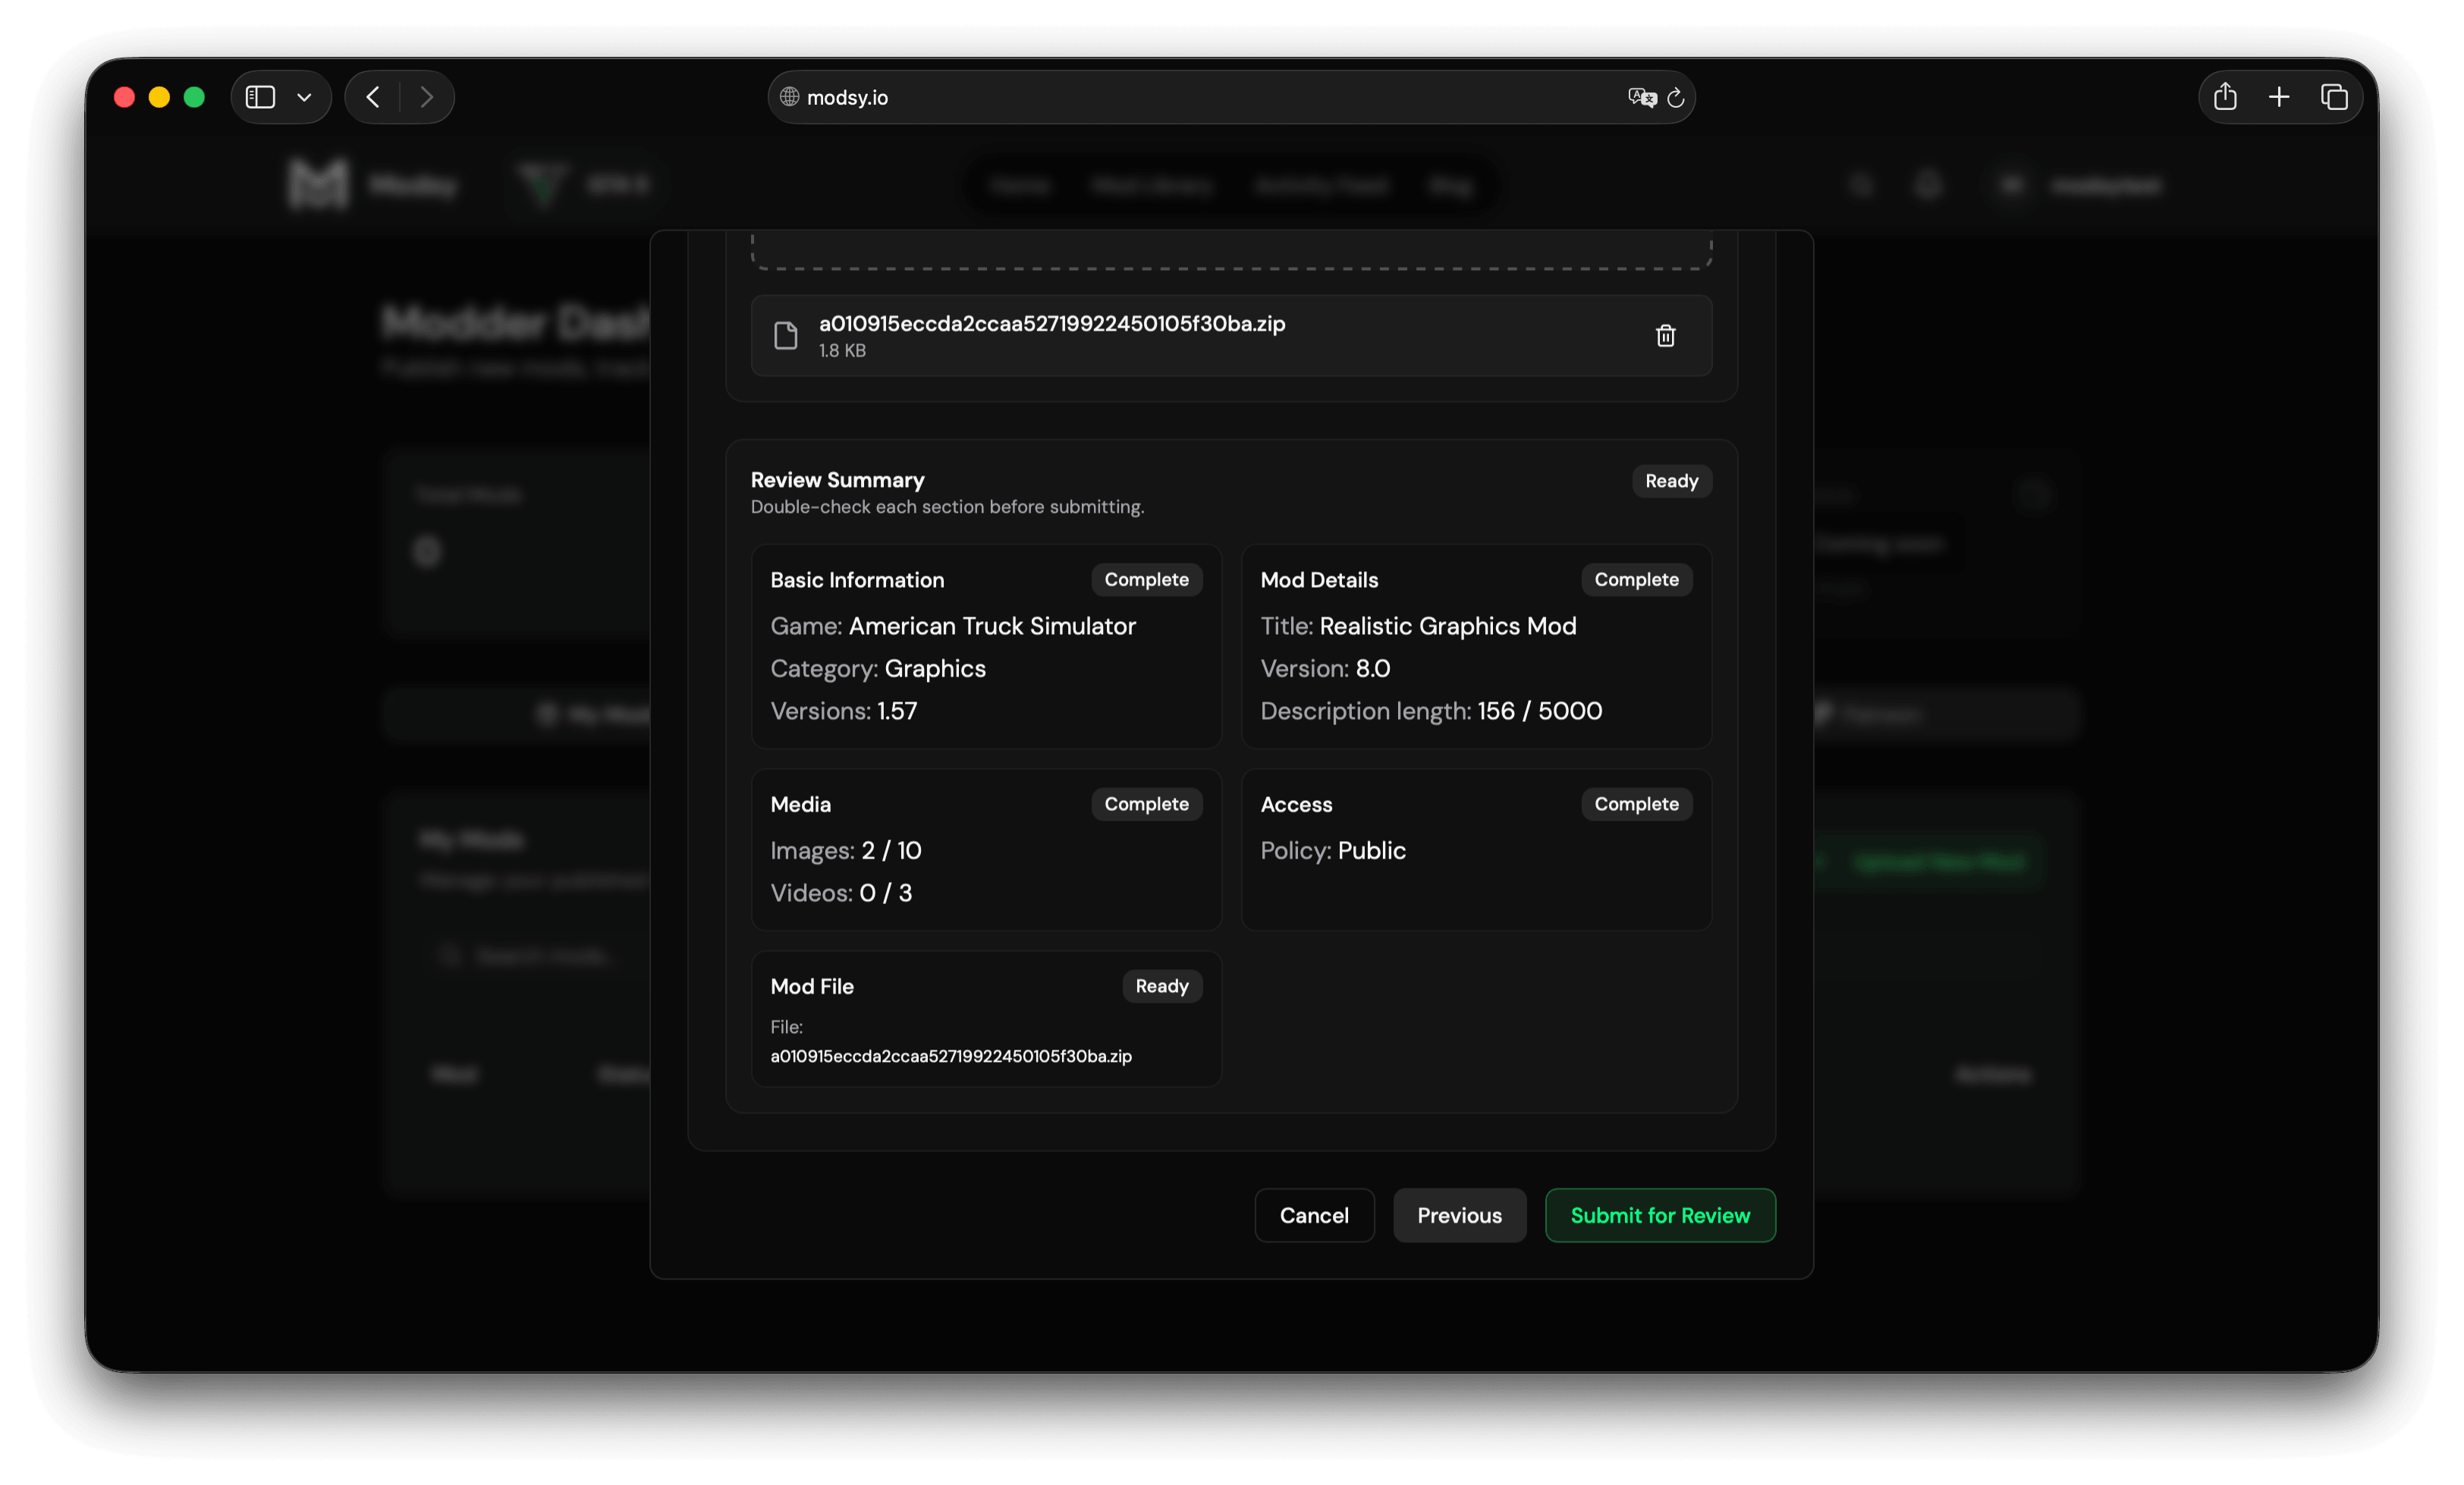Cancel the mod upload dialog

tap(1314, 1215)
